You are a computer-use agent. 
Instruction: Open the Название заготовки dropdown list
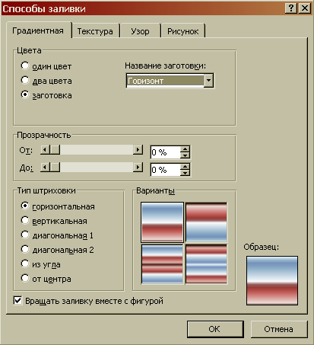pos(208,81)
